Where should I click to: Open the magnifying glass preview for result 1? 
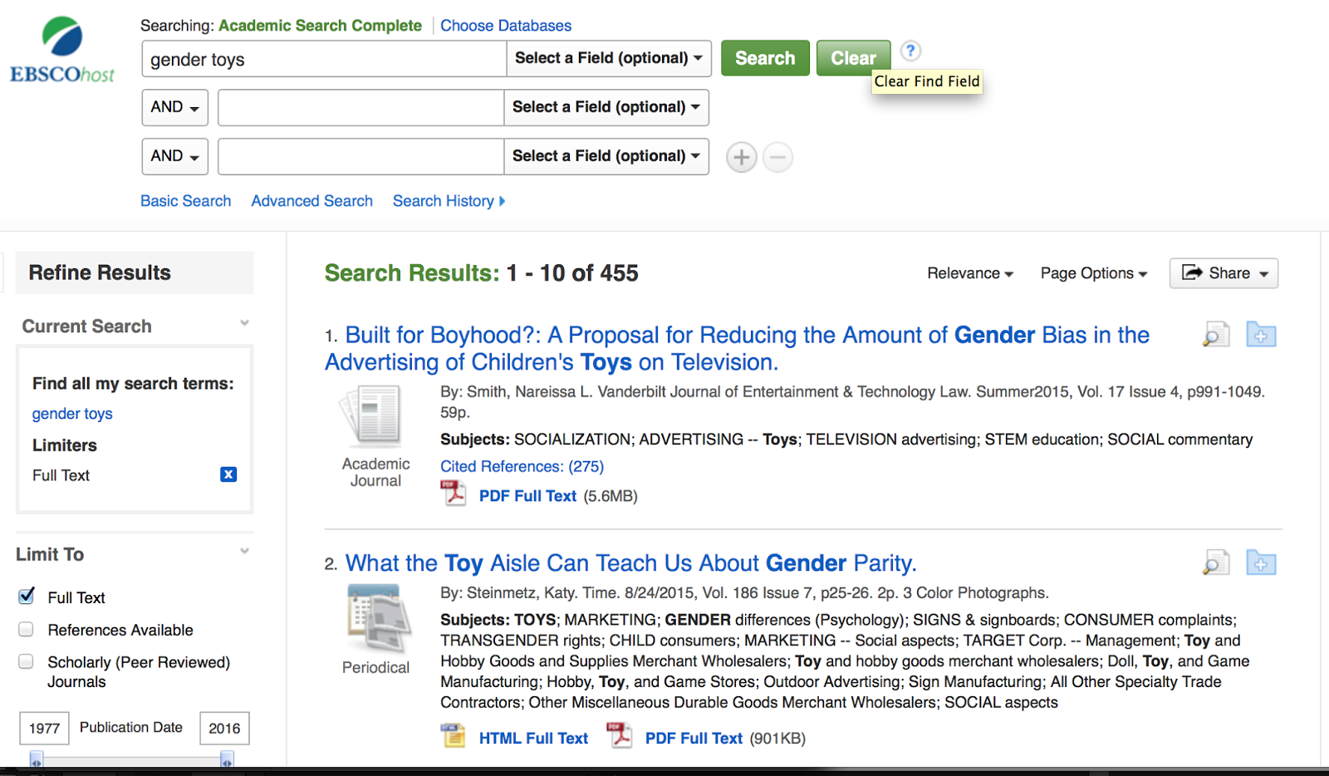pyautogui.click(x=1214, y=334)
